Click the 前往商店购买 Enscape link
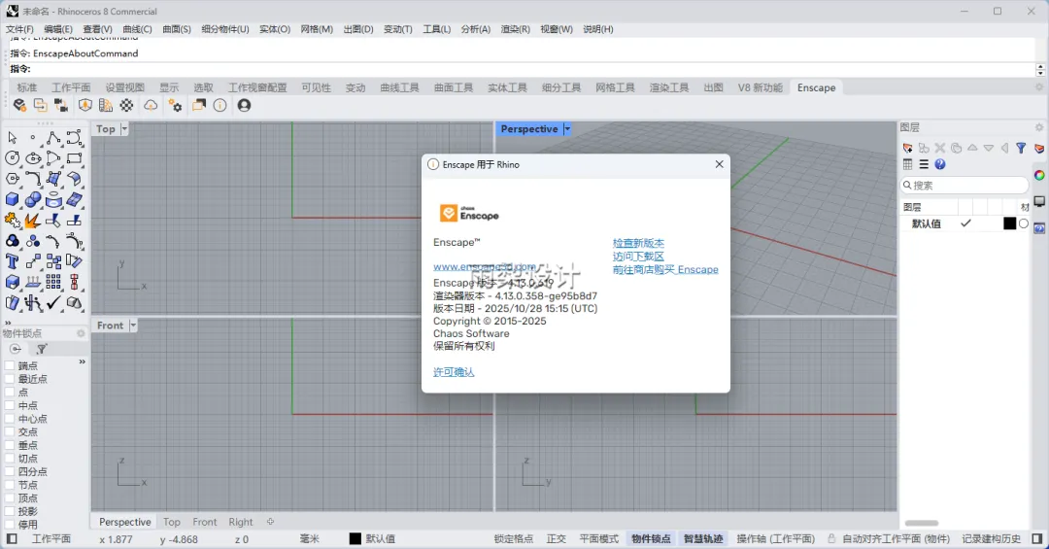The width and height of the screenshot is (1049, 549). [665, 270]
